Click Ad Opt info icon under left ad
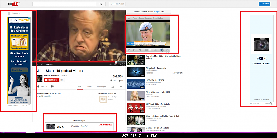Screen dimensions: 277x138 tap(29, 105)
